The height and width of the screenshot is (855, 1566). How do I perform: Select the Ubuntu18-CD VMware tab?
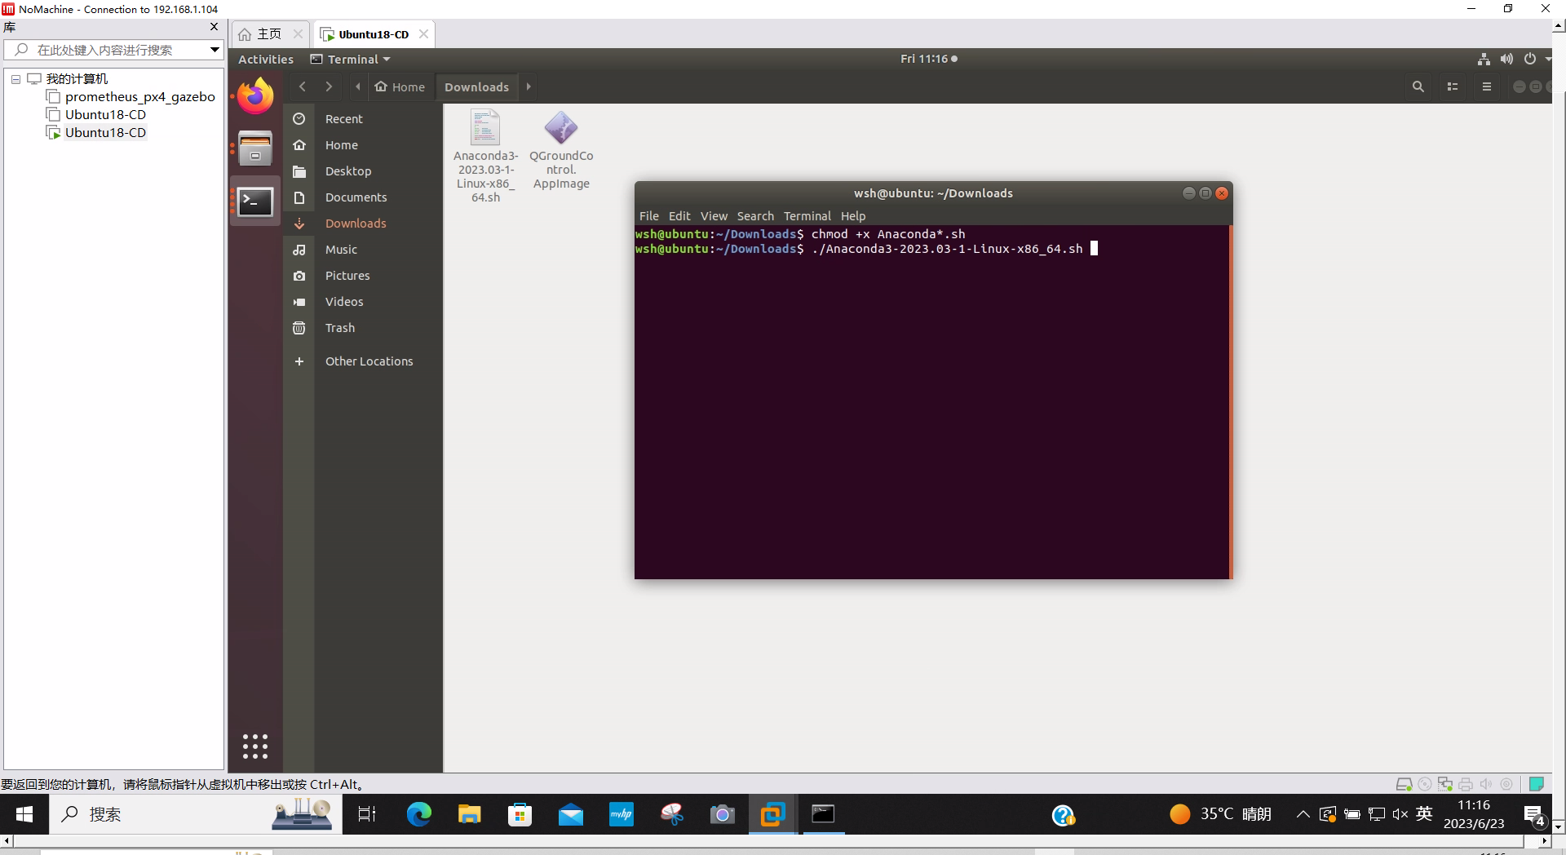click(374, 34)
